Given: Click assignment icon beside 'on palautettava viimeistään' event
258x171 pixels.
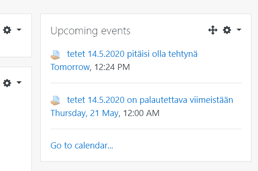Looking at the screenshot, I should point(55,101).
